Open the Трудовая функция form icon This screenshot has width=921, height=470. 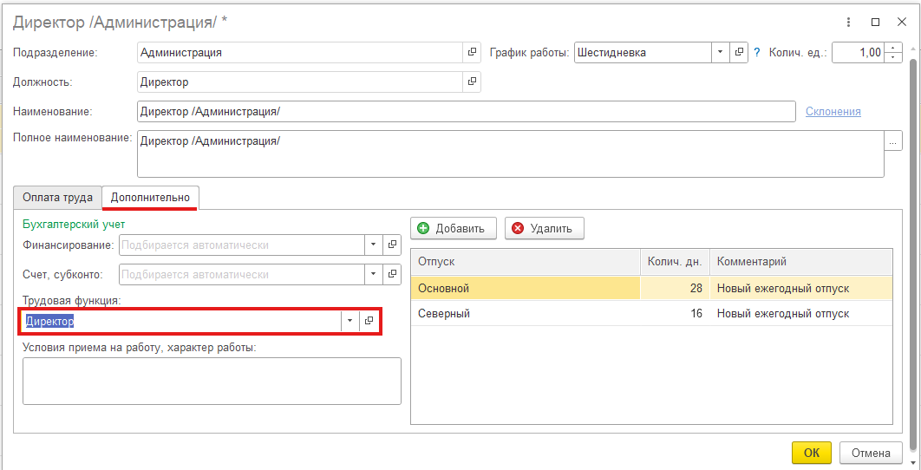point(369,321)
